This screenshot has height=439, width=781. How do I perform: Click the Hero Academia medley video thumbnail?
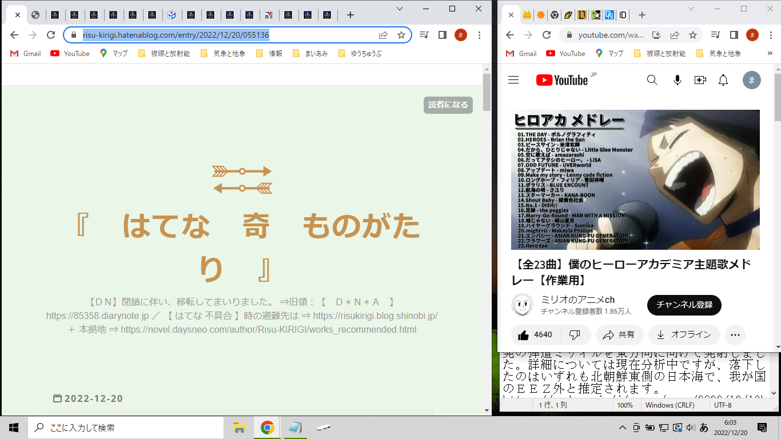tap(635, 179)
